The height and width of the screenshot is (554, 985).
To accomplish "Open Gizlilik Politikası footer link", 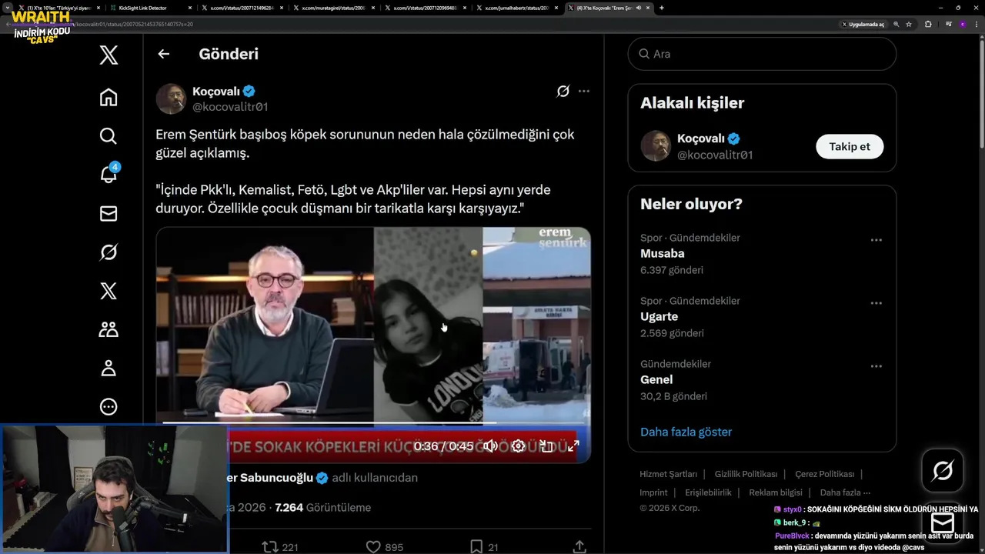I will 746,474.
